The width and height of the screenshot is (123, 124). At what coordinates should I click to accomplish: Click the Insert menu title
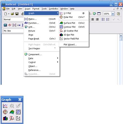tap(27, 9)
